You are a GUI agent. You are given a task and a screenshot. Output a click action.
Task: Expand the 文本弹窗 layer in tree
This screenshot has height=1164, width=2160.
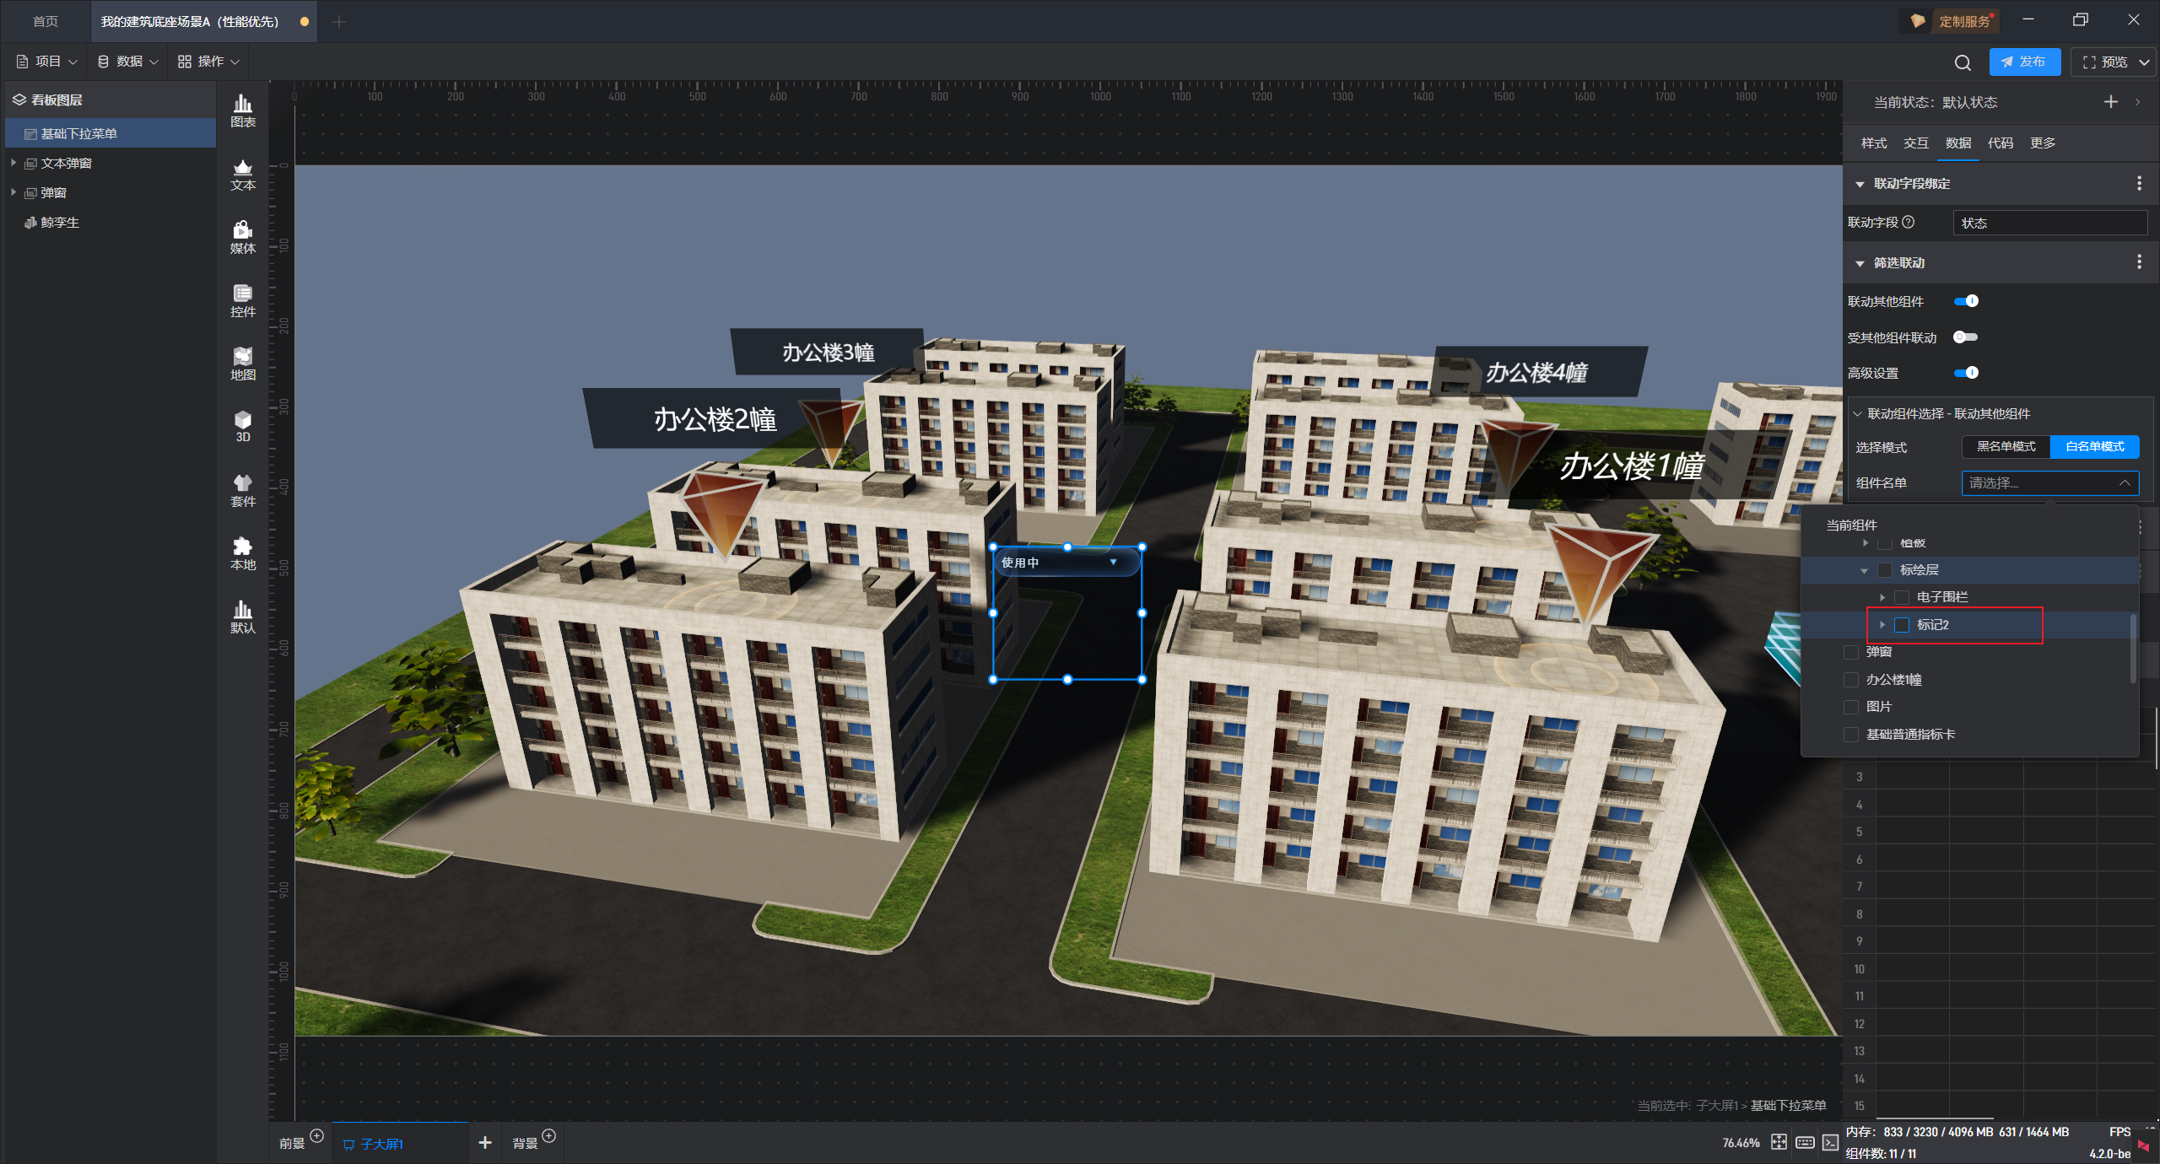click(13, 163)
